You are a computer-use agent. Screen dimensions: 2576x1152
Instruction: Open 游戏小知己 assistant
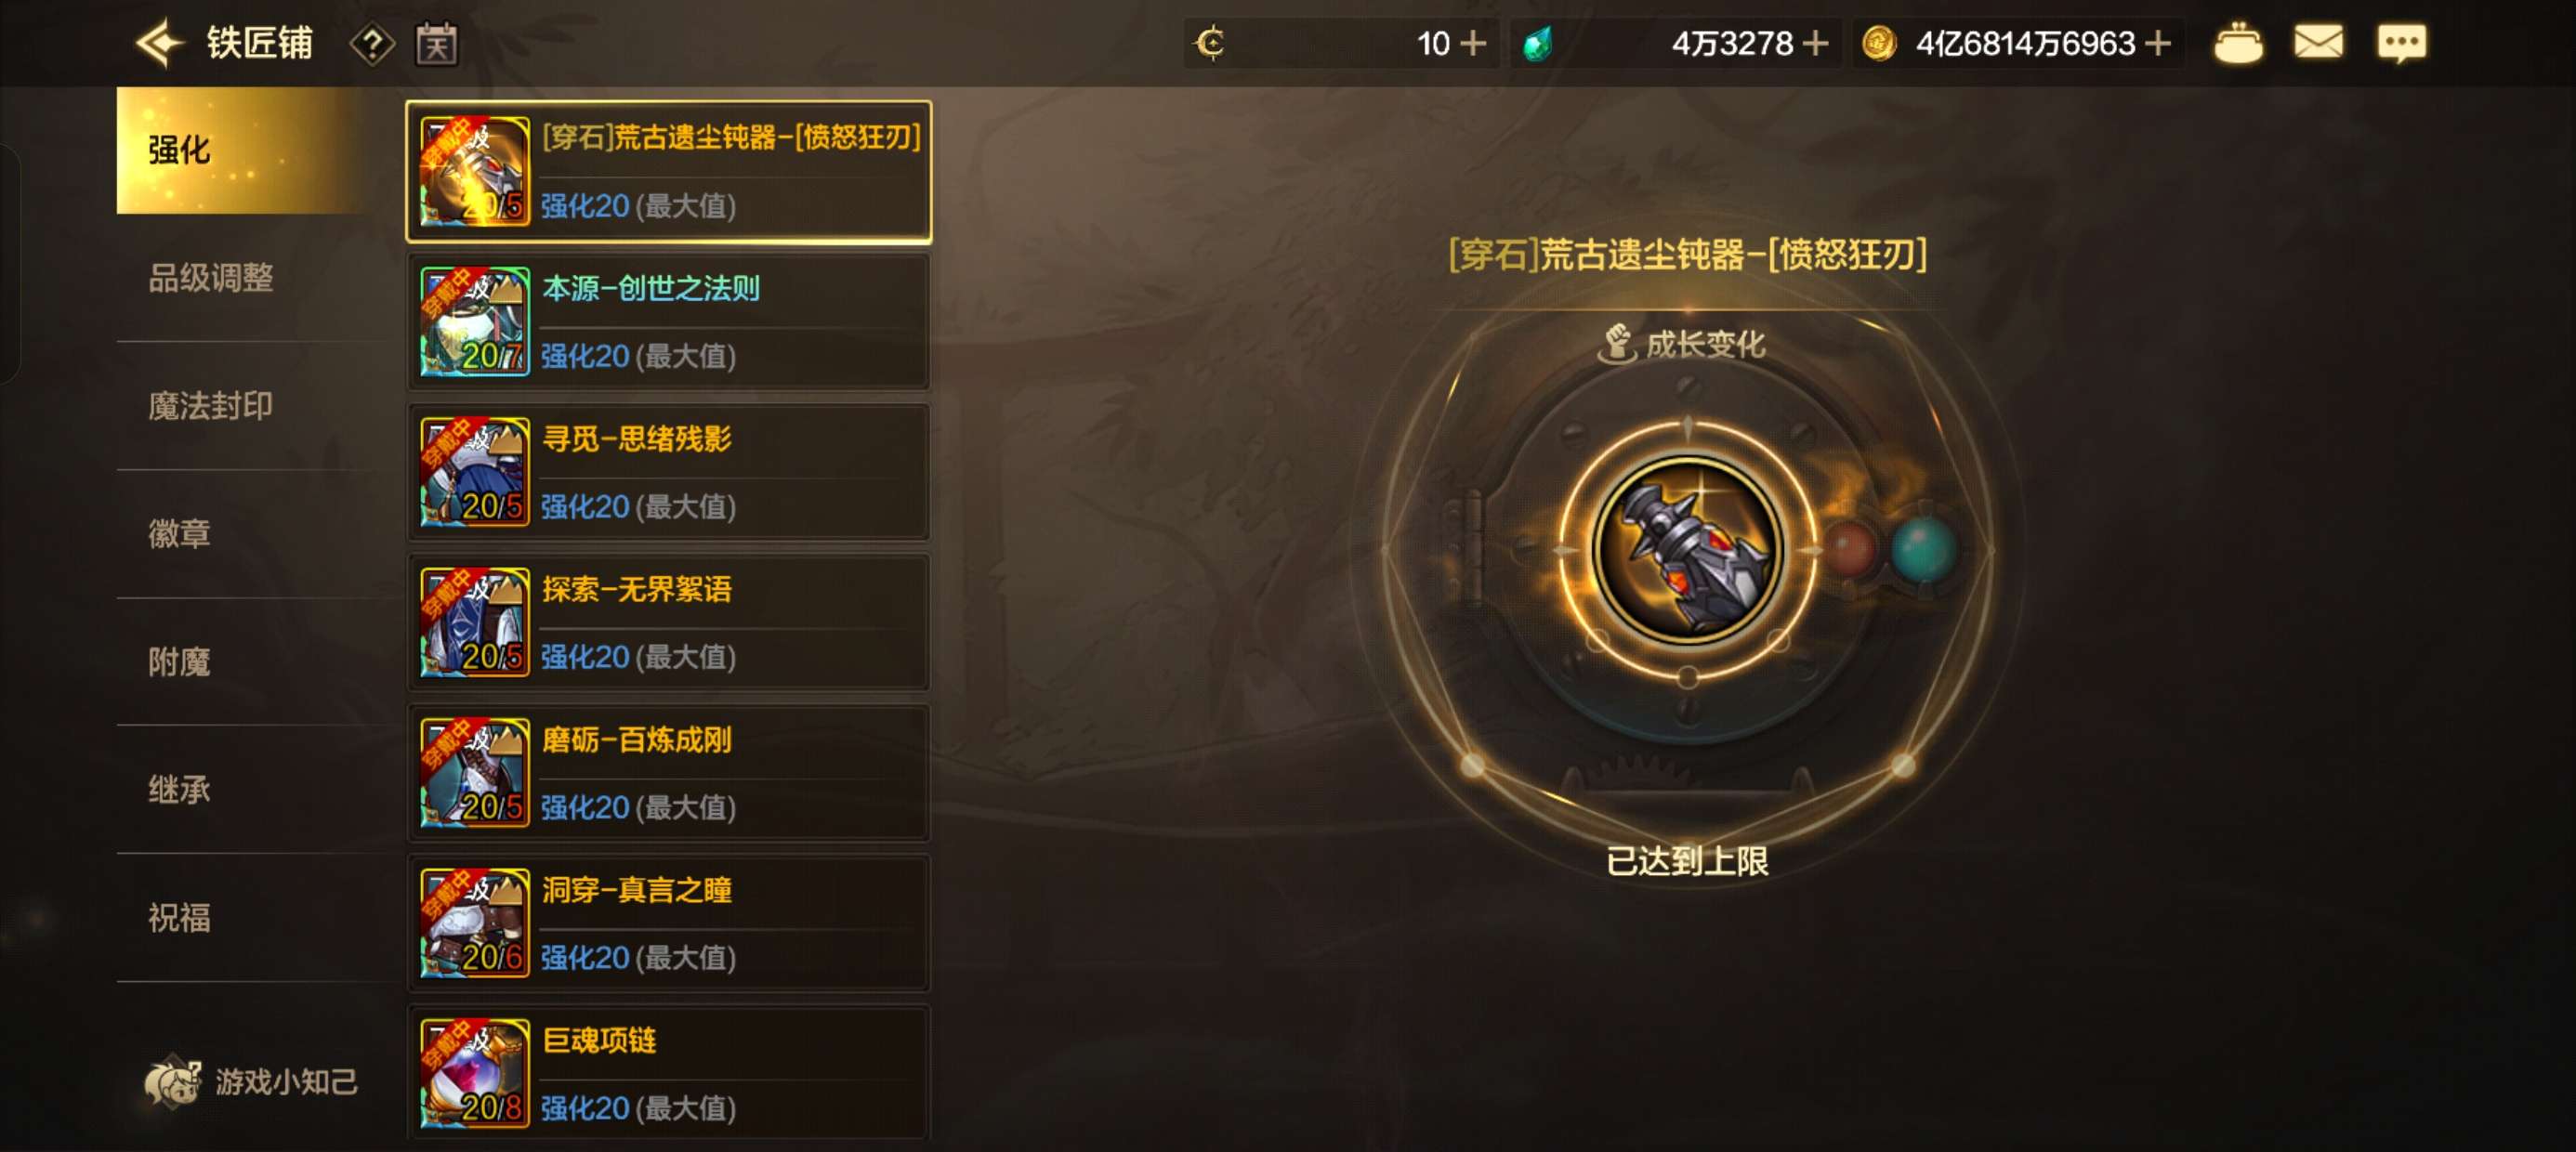(x=250, y=1082)
